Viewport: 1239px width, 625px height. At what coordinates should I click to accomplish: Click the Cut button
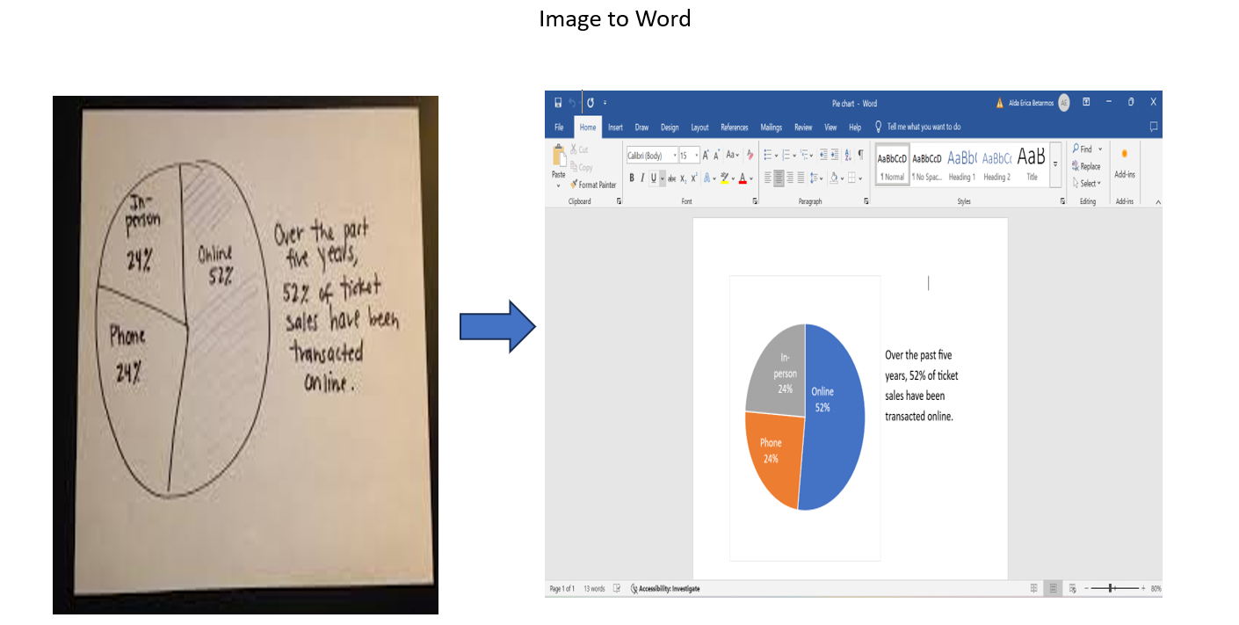pyautogui.click(x=579, y=150)
